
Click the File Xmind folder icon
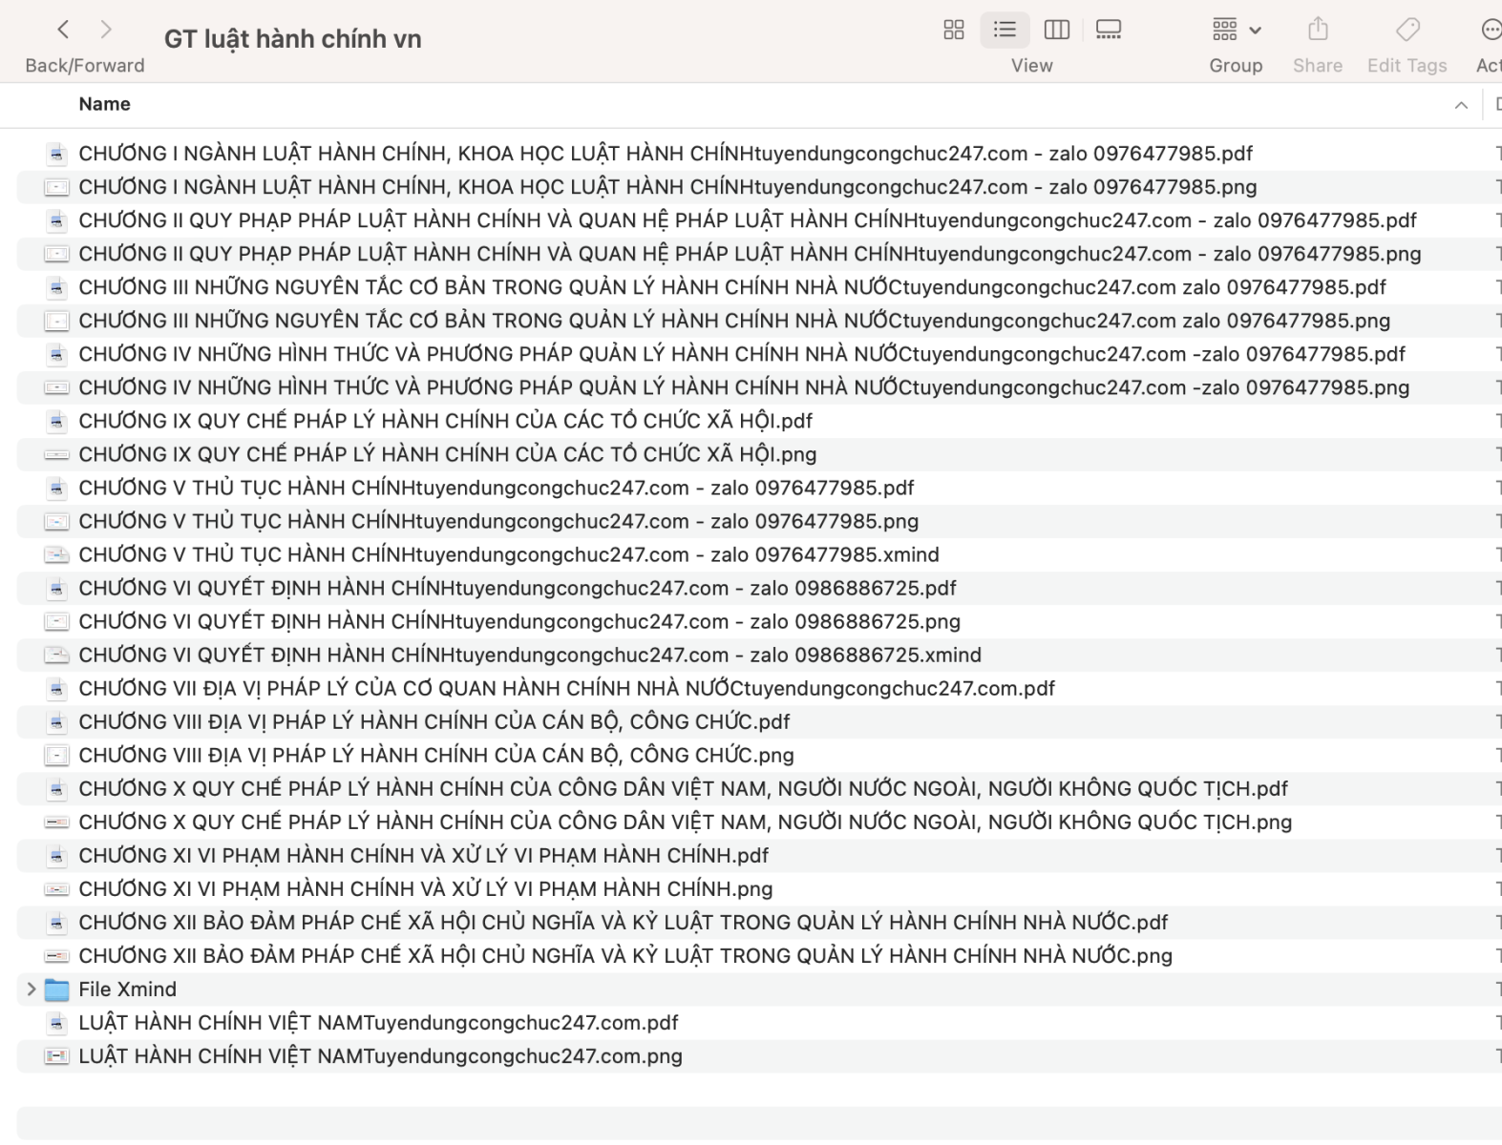pyautogui.click(x=57, y=989)
